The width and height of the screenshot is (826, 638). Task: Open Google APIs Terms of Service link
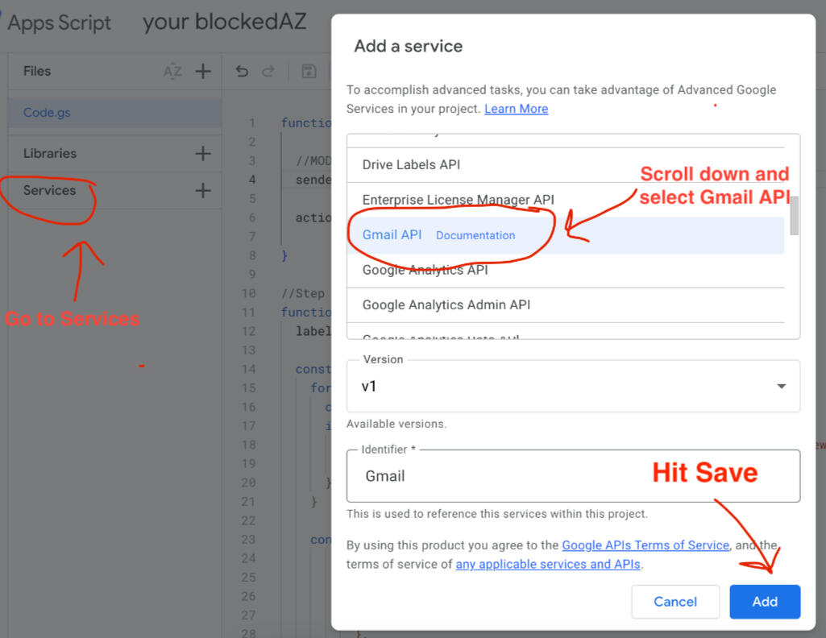coord(645,545)
